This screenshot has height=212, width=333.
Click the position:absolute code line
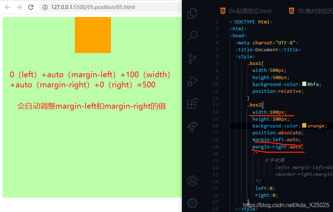[278, 133]
